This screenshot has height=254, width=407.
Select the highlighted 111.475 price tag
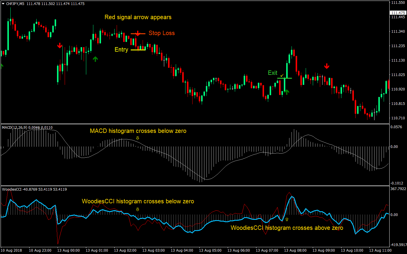click(x=398, y=13)
